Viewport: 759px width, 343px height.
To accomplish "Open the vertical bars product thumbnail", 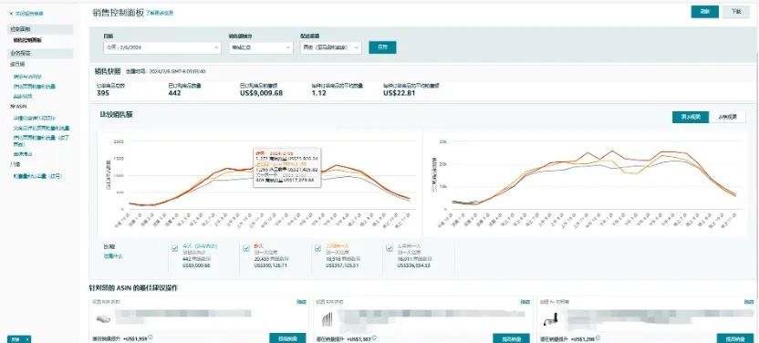I will coord(328,319).
